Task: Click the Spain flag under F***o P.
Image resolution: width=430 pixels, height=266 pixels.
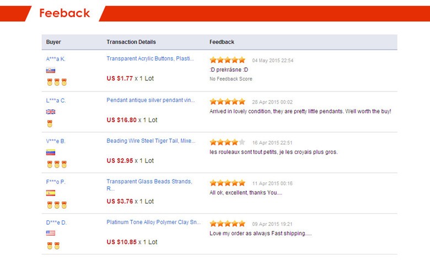Action: click(51, 193)
